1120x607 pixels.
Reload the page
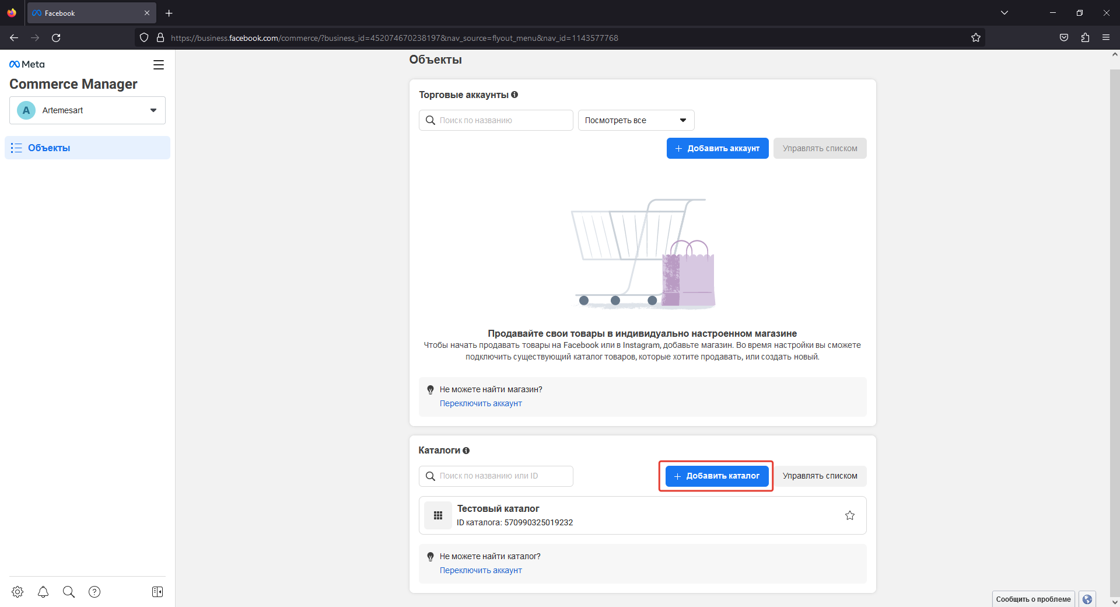[56, 38]
